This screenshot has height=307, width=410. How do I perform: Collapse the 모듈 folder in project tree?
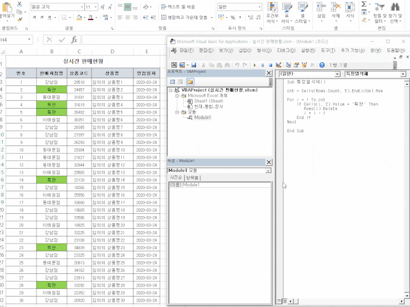tap(177, 112)
